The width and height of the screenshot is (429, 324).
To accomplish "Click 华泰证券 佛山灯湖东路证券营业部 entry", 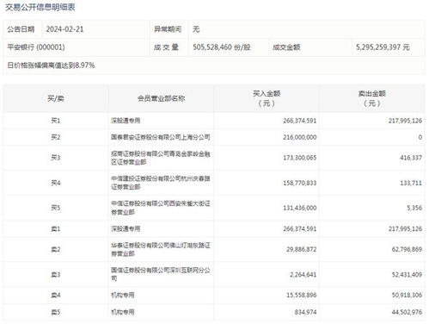I will (x=161, y=249).
